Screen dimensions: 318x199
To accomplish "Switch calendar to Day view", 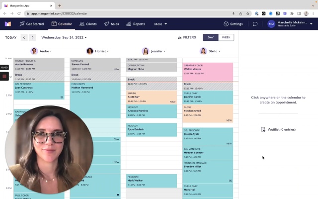I will tap(211, 37).
